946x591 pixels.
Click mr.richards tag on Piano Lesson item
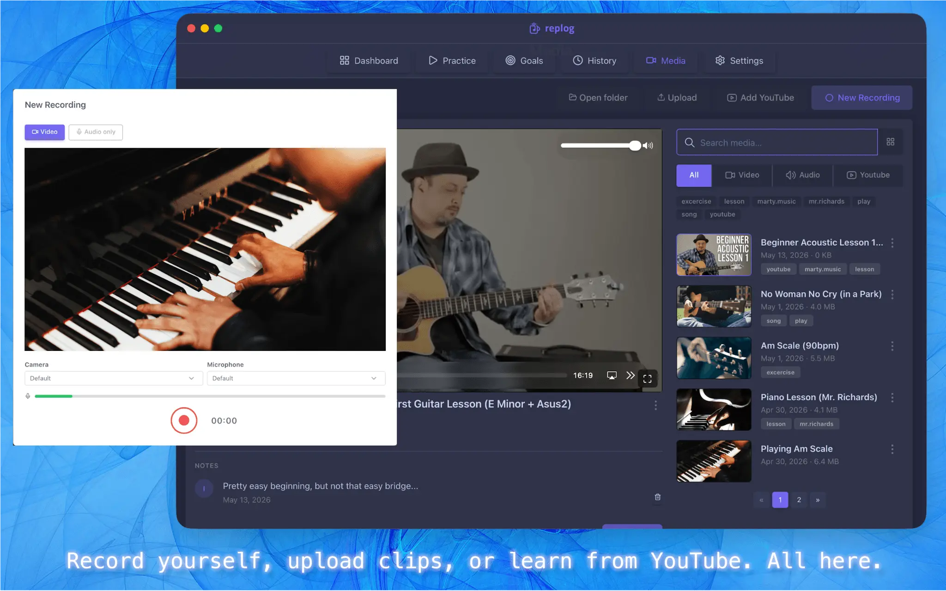(816, 424)
